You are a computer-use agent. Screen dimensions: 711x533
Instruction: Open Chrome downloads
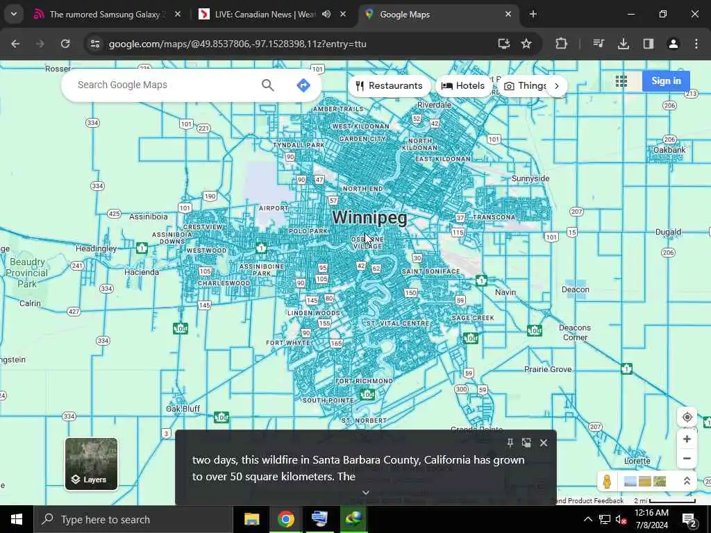(624, 44)
